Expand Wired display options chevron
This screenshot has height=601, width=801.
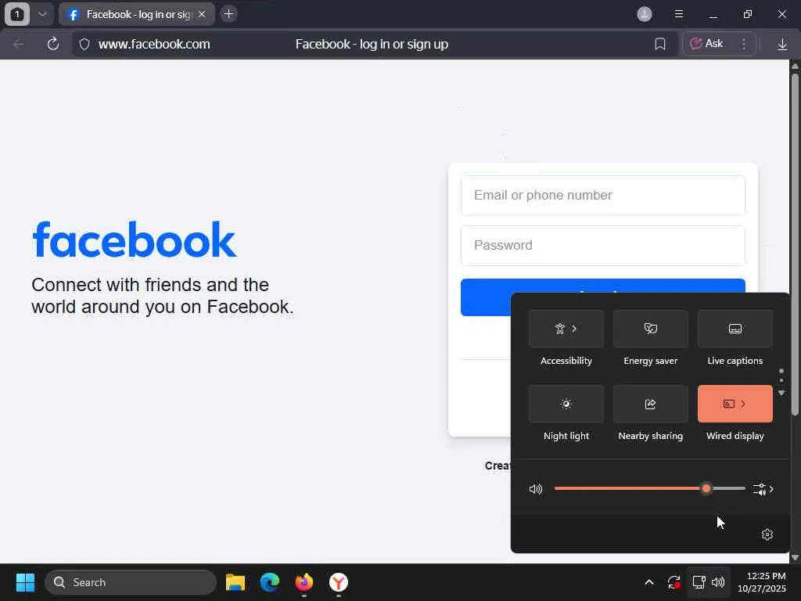[x=743, y=404]
